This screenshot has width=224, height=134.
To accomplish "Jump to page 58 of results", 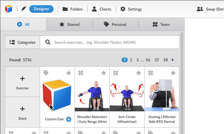I will [x=166, y=60].
